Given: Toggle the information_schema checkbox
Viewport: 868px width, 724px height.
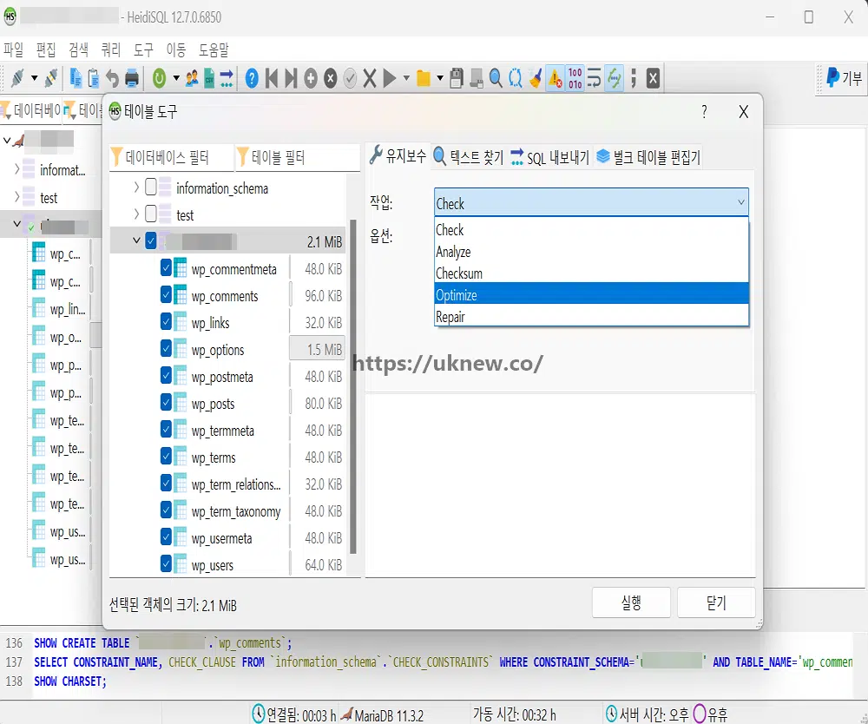Looking at the screenshot, I should point(152,188).
